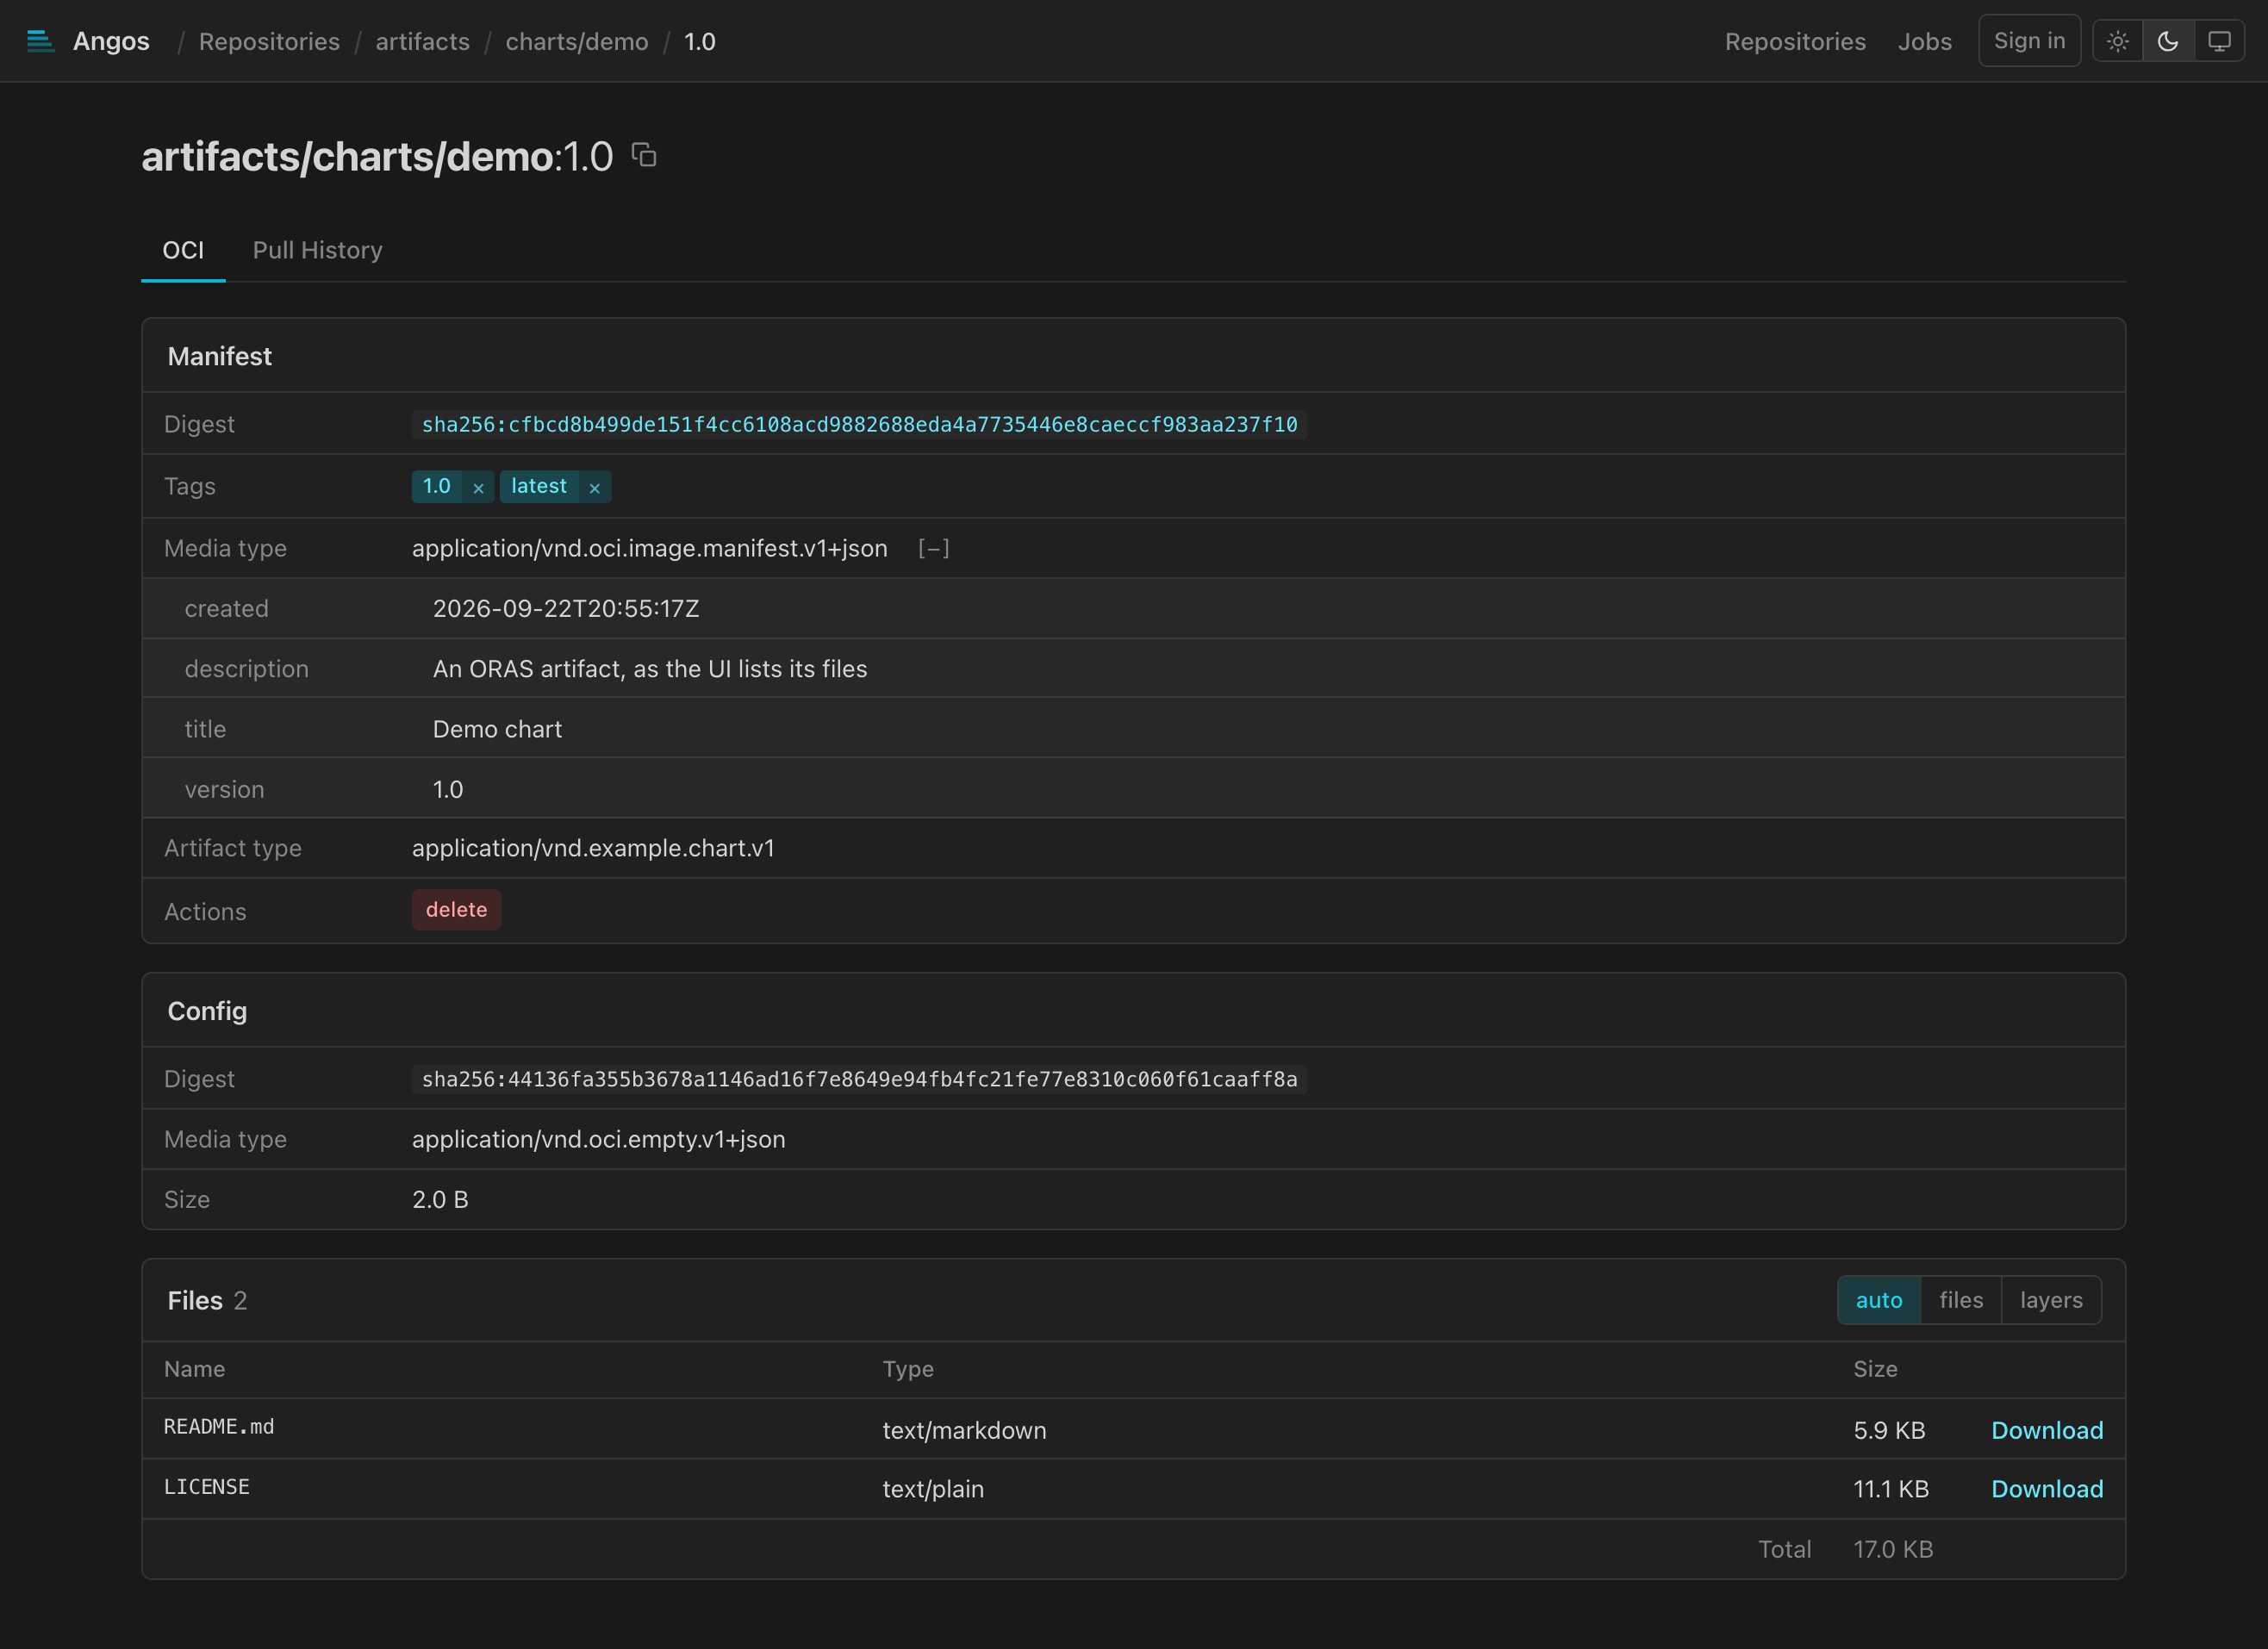Remove the latest tag
The width and height of the screenshot is (2268, 1649).
594,488
